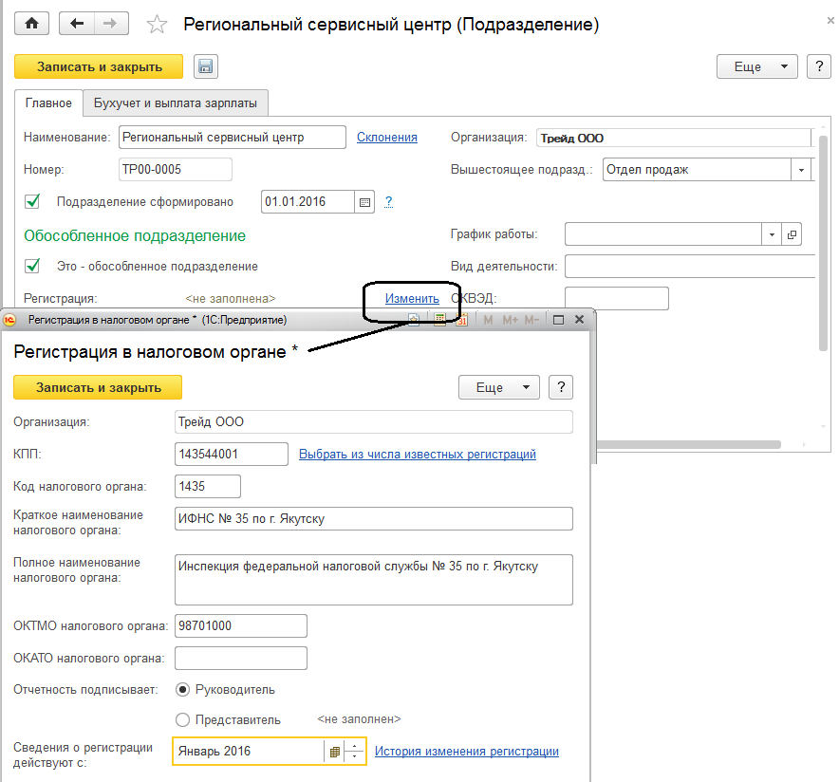The image size is (839, 782).
Task: Click the 'ОКВЭД' input field
Action: 616,298
